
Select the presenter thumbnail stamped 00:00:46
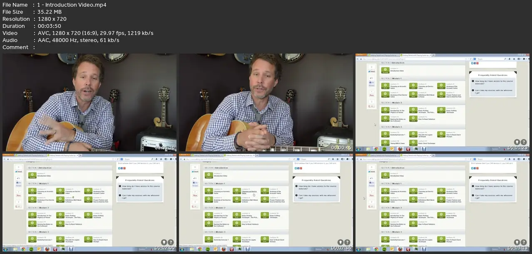click(266, 103)
